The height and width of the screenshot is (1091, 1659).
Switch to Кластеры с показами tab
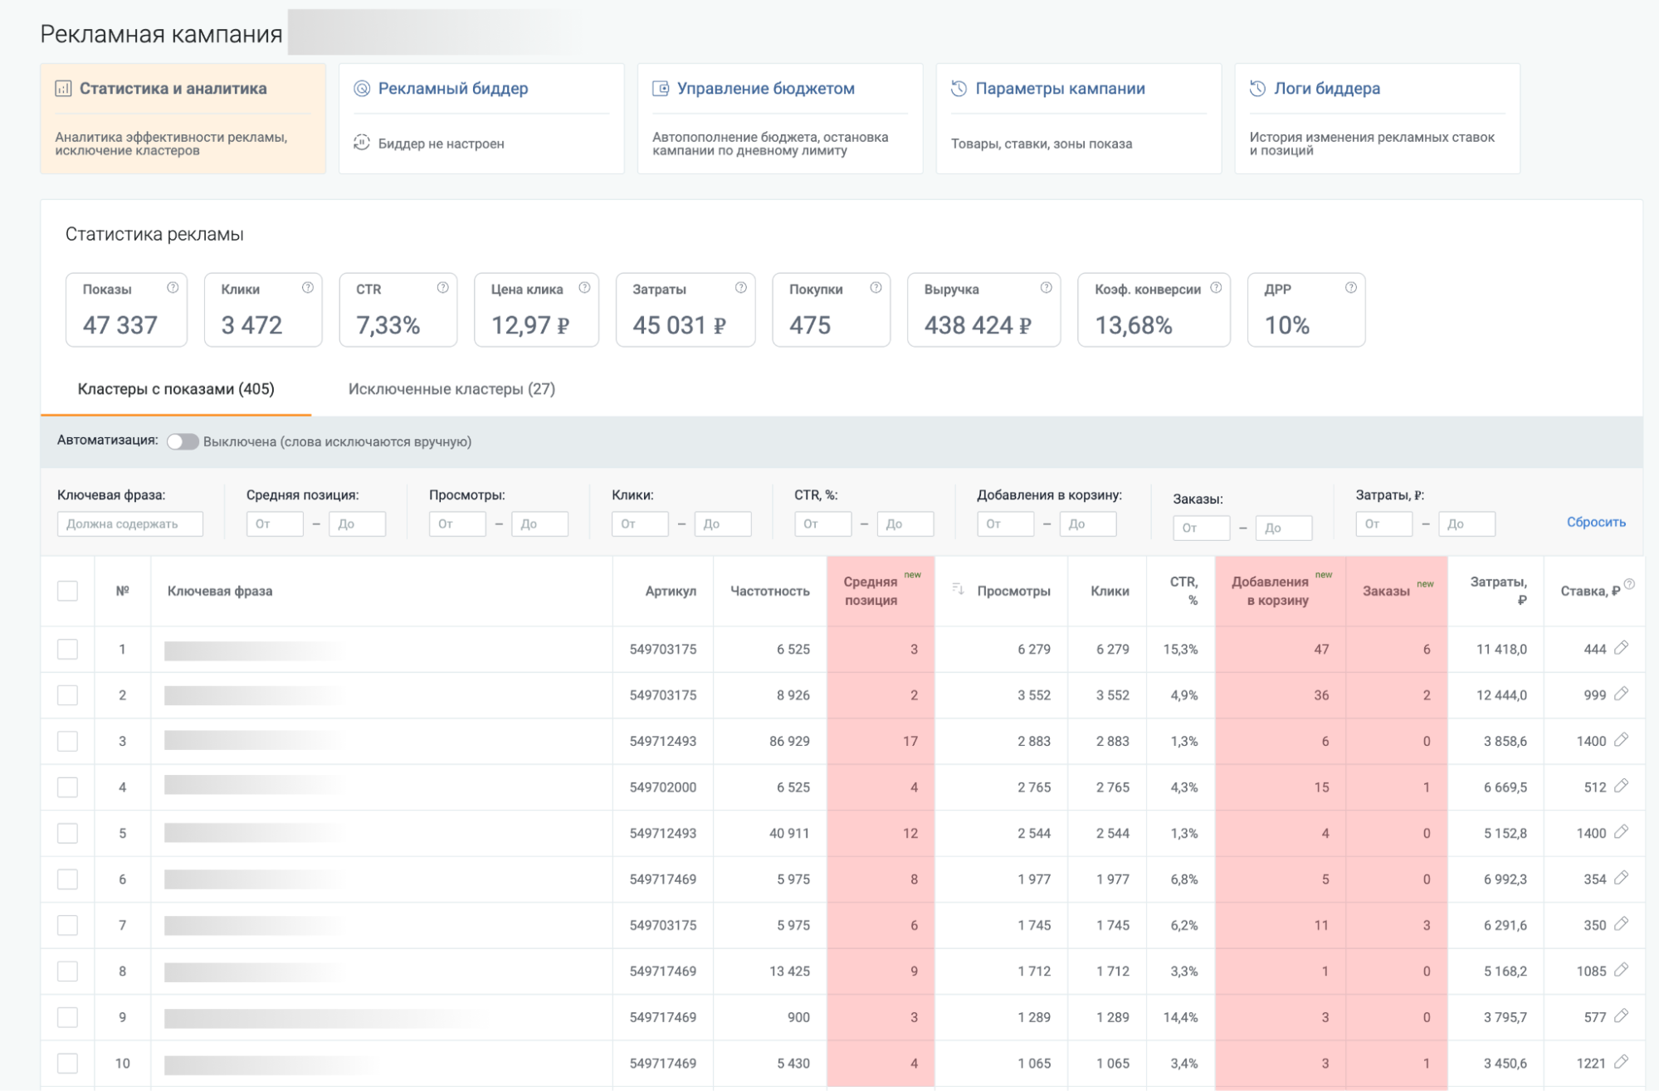tap(176, 389)
